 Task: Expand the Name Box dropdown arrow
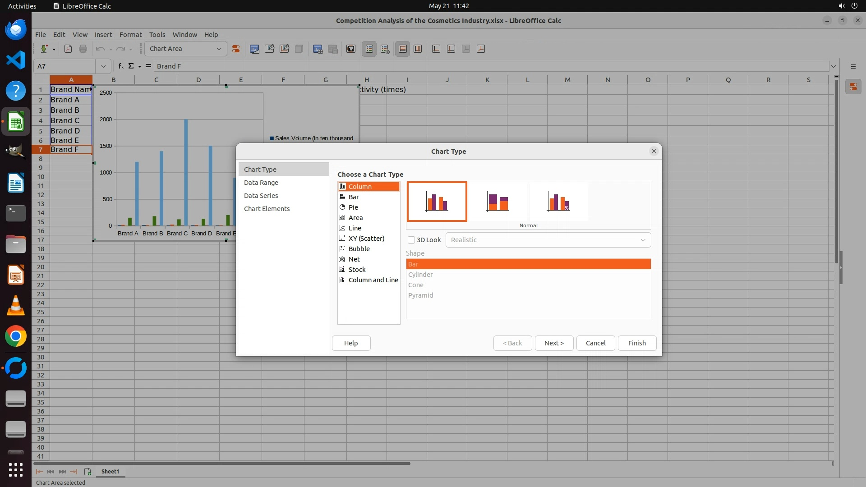pos(103,66)
